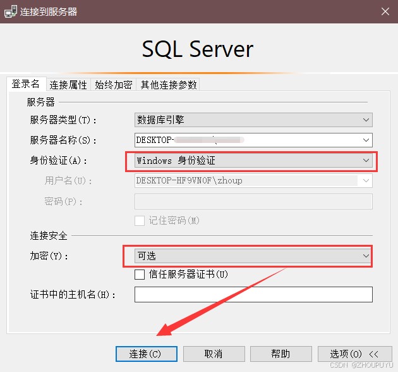The image size is (398, 372).
Task: Close the connect to server dialog
Action: point(385,11)
